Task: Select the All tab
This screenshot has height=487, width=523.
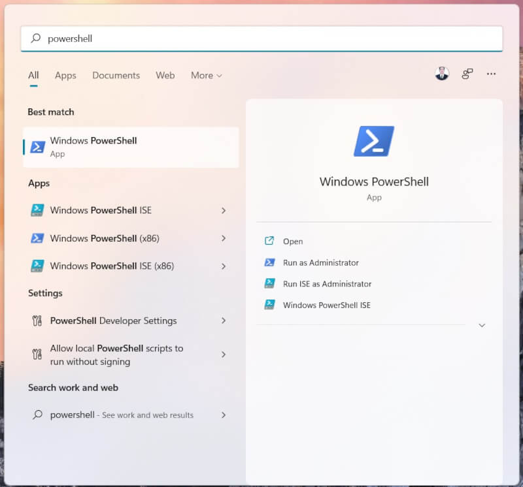Action: pyautogui.click(x=33, y=75)
